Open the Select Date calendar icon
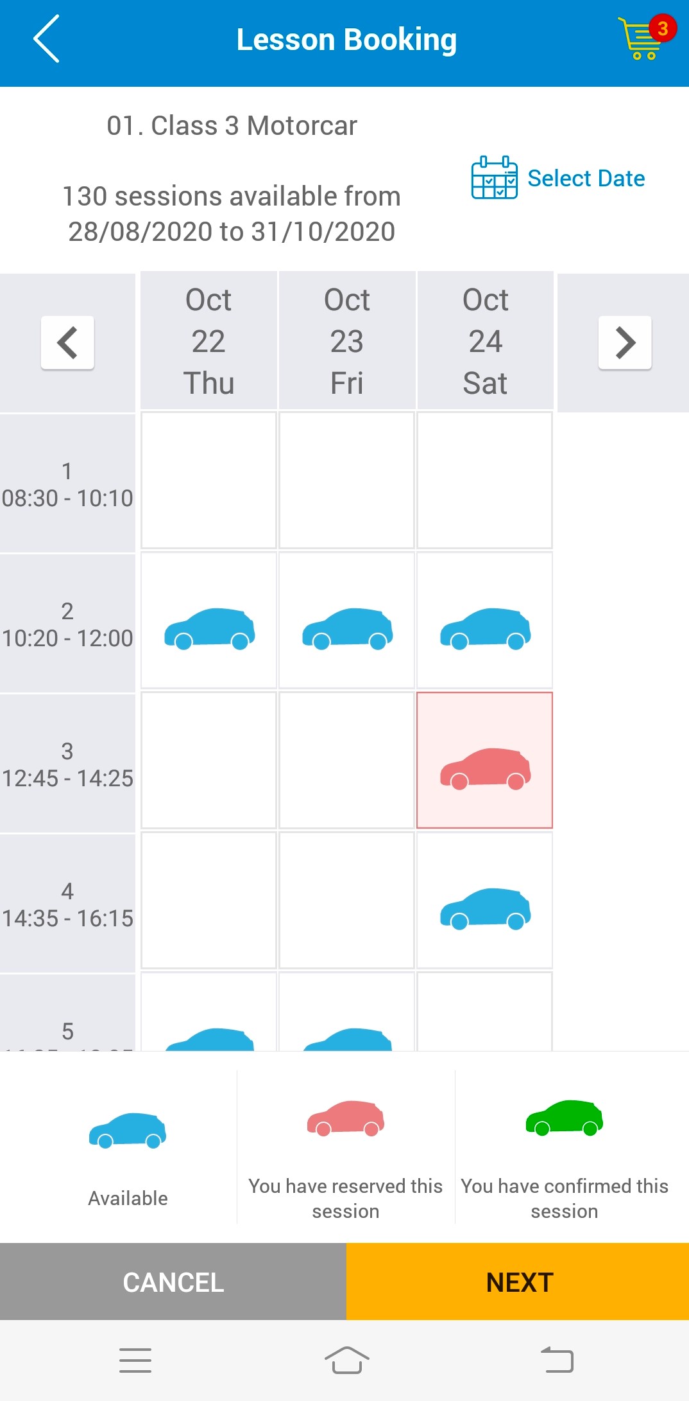 point(494,178)
